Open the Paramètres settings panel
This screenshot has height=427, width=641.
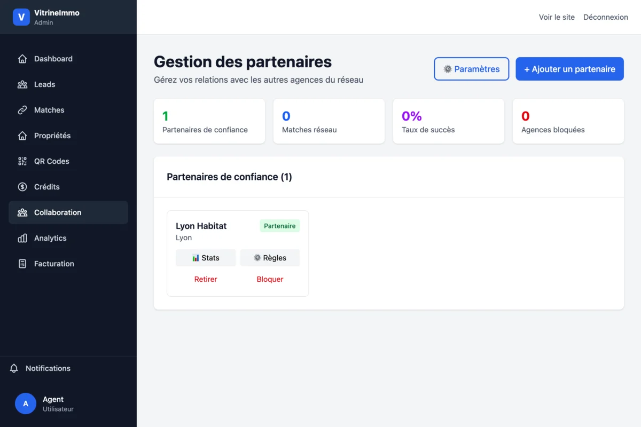click(x=471, y=68)
